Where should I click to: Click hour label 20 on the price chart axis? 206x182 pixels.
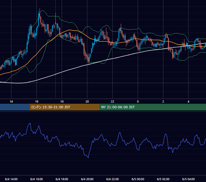87,102
